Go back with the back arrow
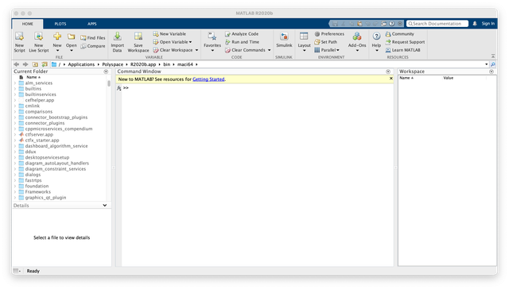Screen dimensions: 509x289 coord(16,64)
